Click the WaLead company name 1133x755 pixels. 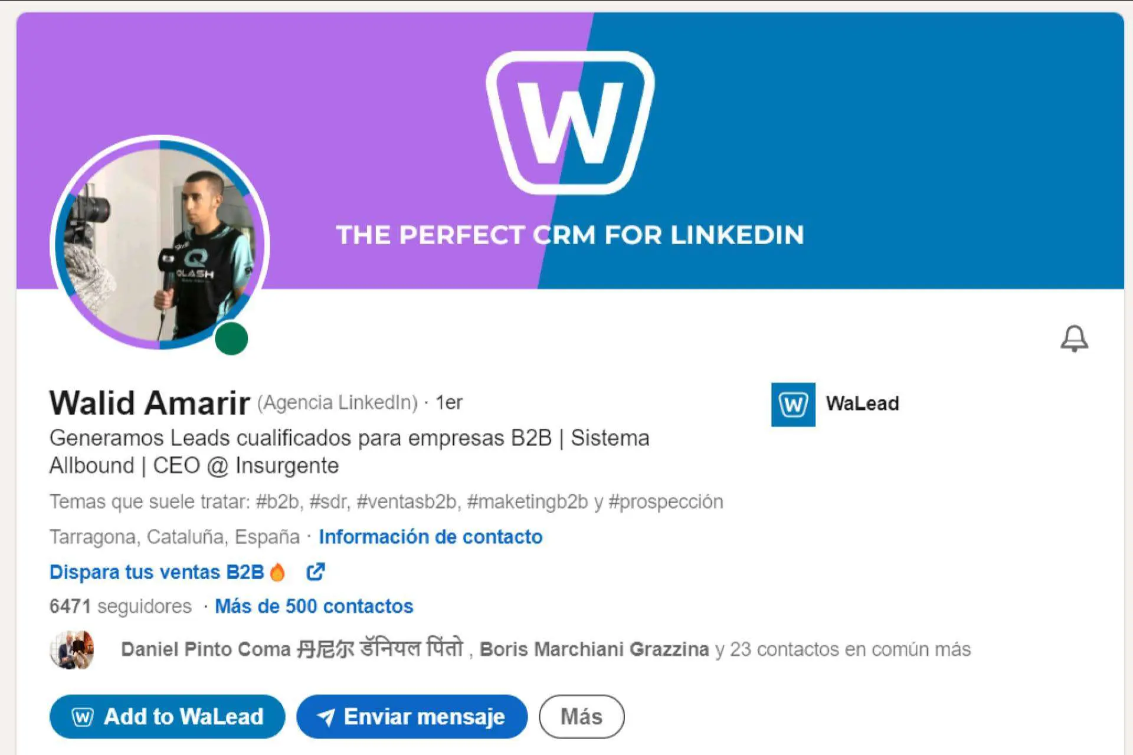point(862,404)
